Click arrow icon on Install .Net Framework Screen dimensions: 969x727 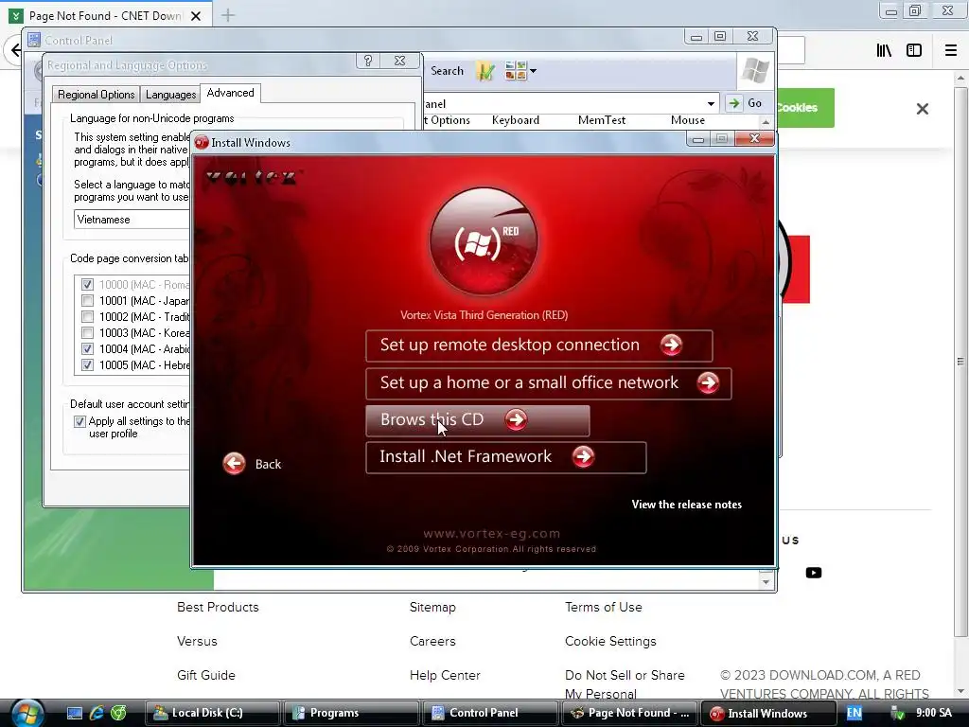[x=583, y=457]
